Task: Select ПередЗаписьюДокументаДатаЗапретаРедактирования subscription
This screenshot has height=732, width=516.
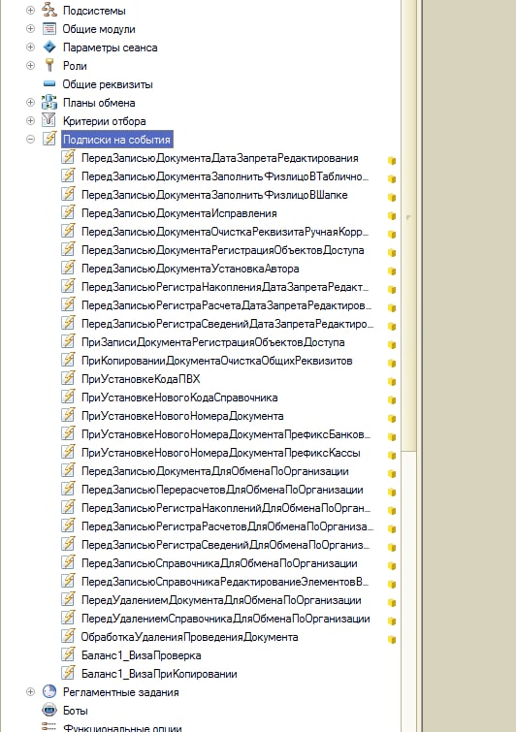Action: pyautogui.click(x=220, y=158)
